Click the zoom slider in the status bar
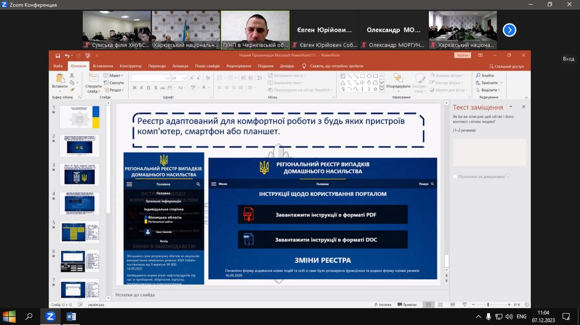This screenshot has height=325, width=580. coord(488,305)
